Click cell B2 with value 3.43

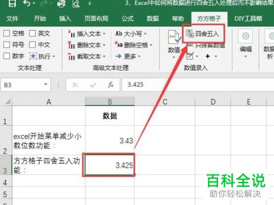click(x=110, y=140)
